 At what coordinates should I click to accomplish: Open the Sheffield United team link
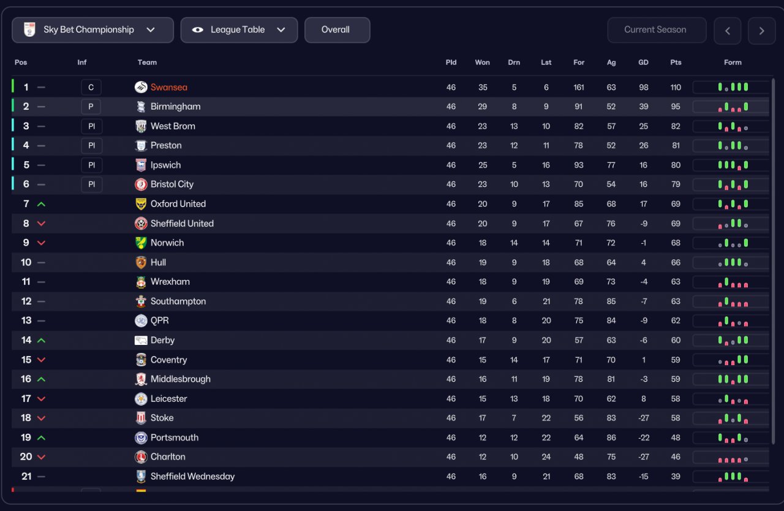click(182, 224)
